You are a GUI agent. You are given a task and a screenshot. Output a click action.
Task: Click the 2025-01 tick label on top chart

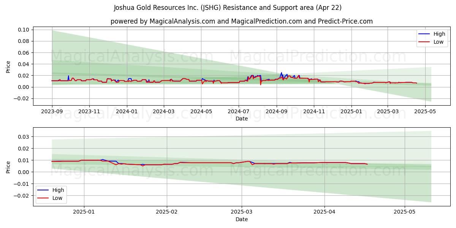(351, 112)
